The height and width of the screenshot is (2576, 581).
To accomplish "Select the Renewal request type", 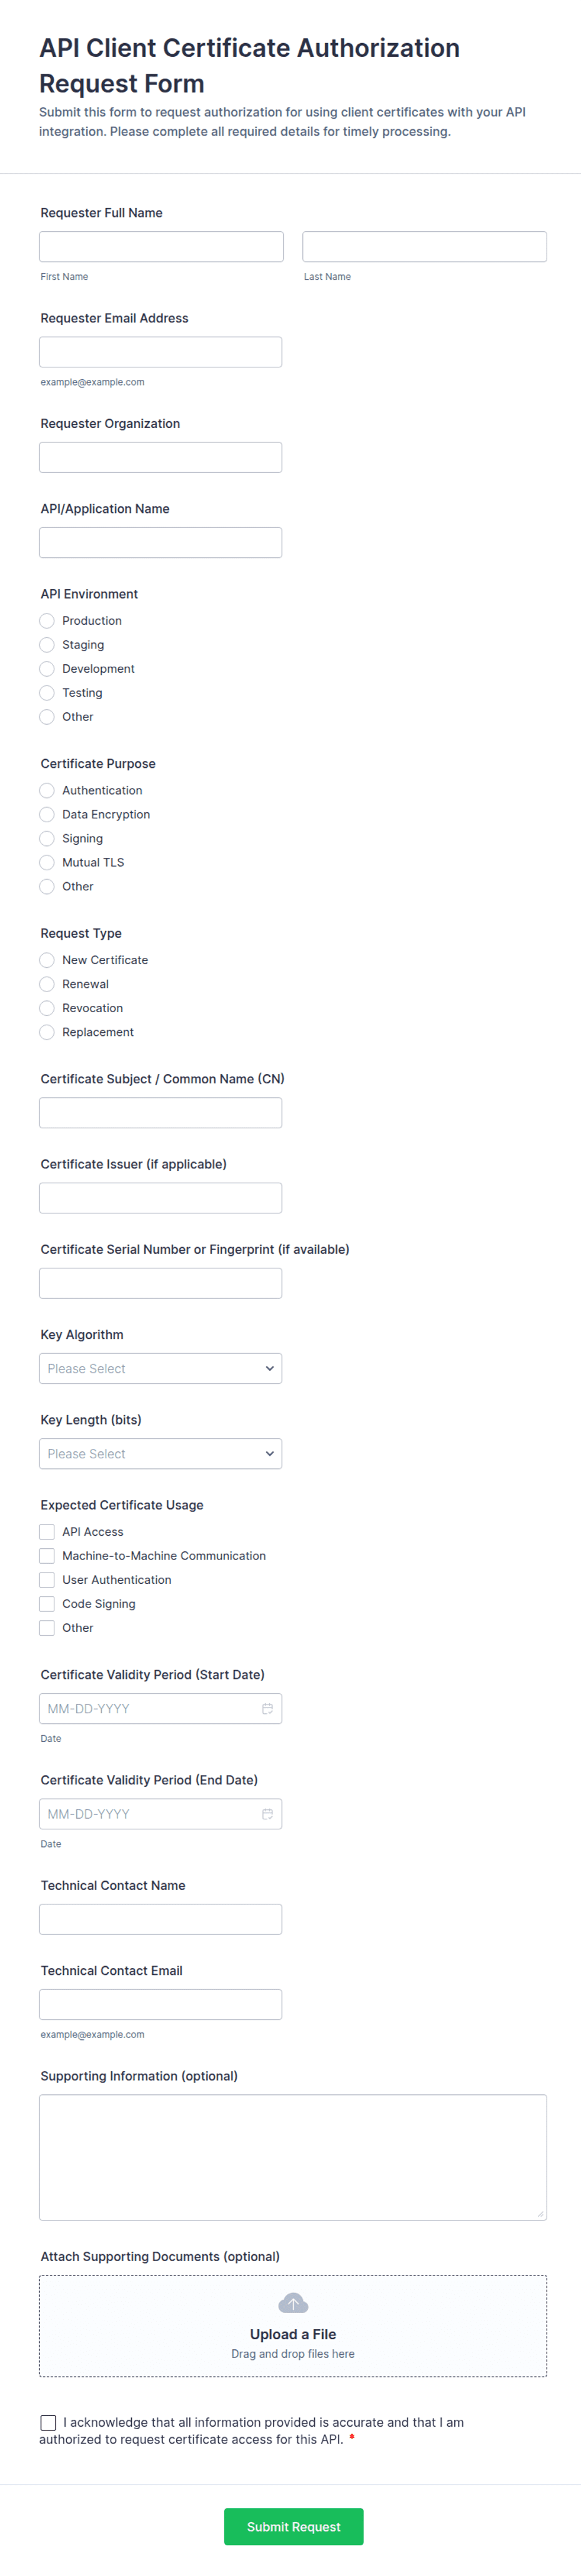I will click(47, 984).
